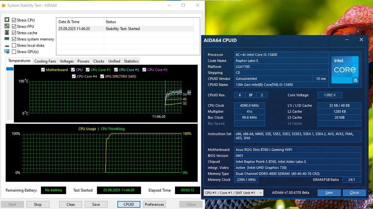The image size is (373, 209).
Task: Click the Close button in AIDA64 CPUID window
Action: 354,193
